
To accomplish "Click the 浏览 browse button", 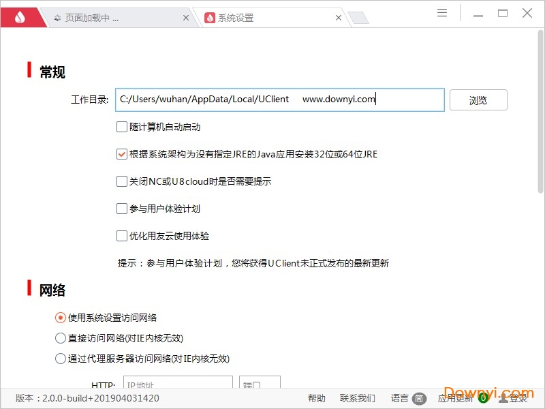I will [x=478, y=100].
